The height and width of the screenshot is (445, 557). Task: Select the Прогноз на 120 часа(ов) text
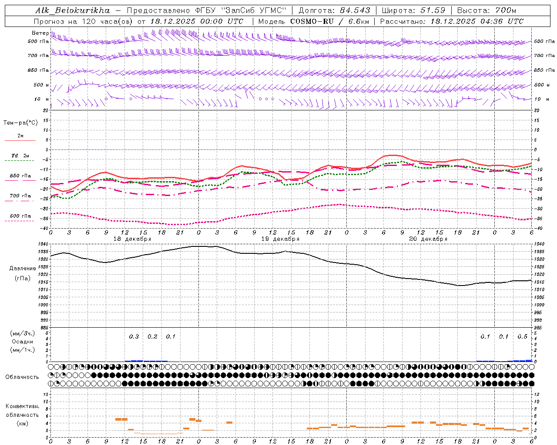tap(84, 21)
